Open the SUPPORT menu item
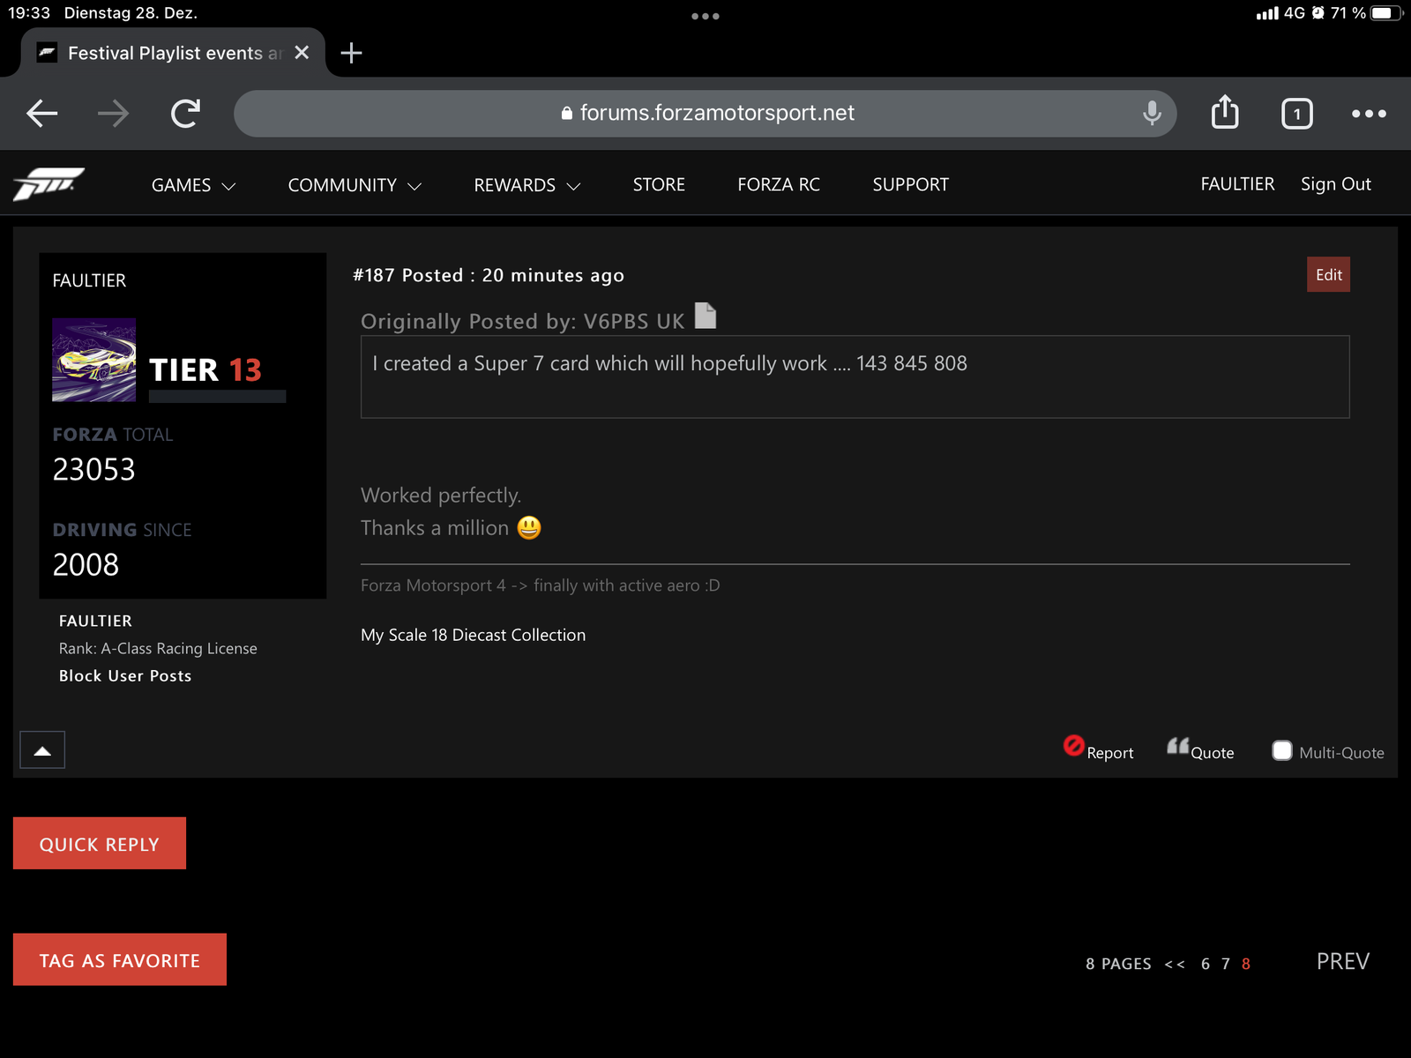The width and height of the screenshot is (1411, 1058). point(910,184)
